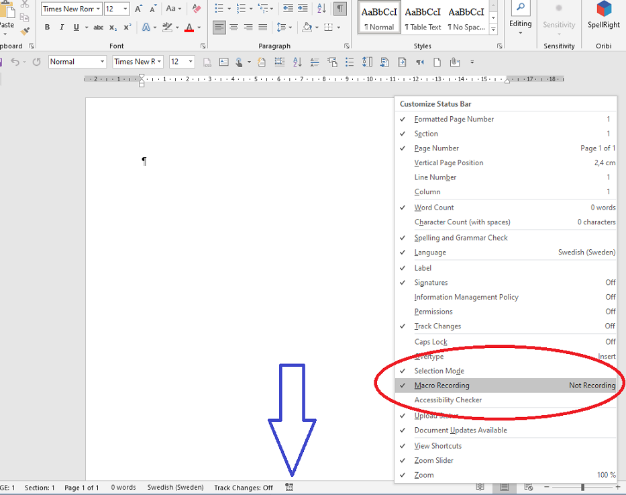This screenshot has width=626, height=495.
Task: Open the numbering list dropdown arrow
Action: tap(251, 8)
